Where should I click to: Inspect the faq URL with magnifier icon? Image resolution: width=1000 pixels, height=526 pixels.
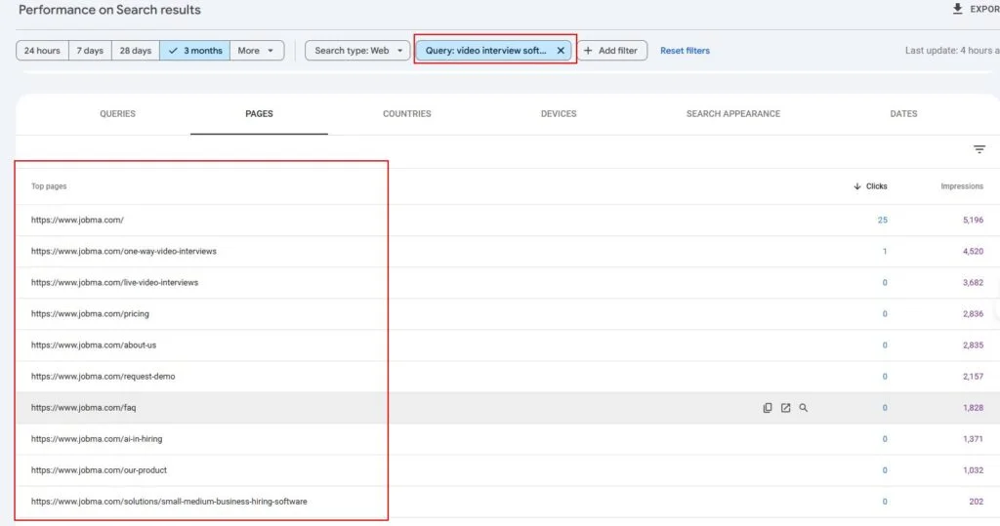point(804,408)
